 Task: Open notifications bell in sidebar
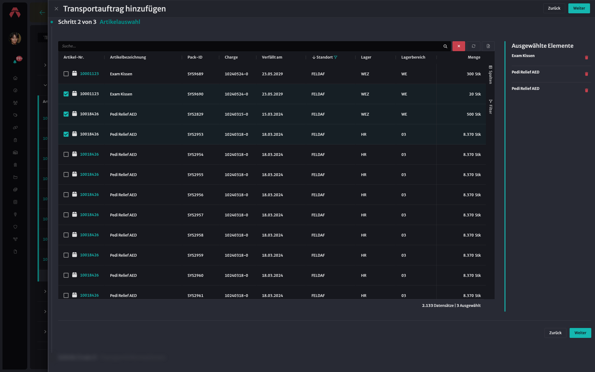[x=15, y=62]
